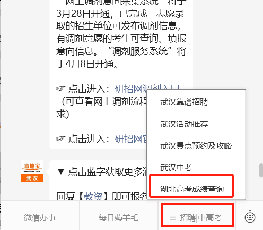The height and width of the screenshot is (230, 263).
Task: Click the 本地宝 武汉 account avatar
Action: [32, 171]
